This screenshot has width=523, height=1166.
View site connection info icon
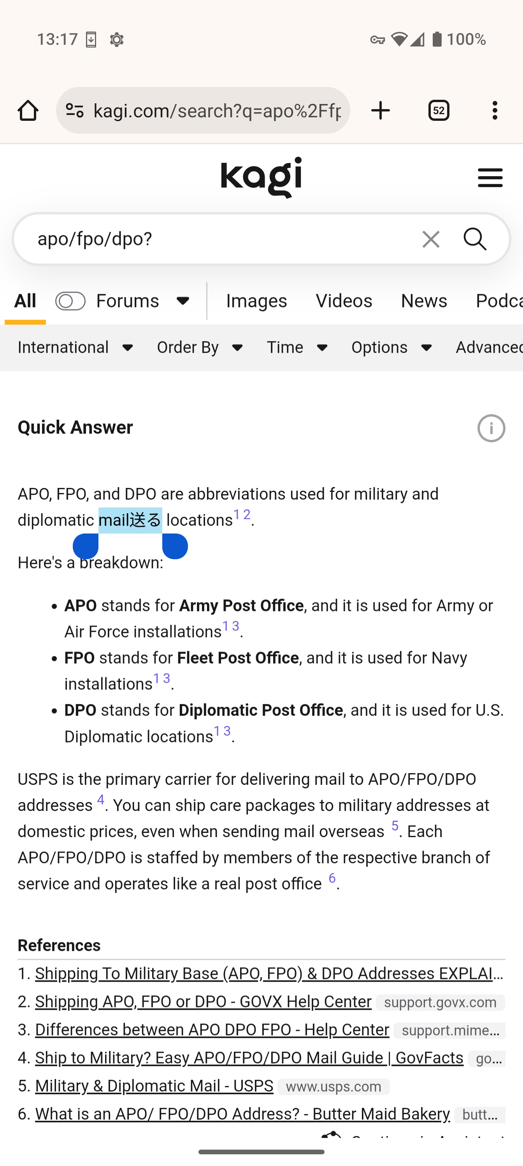coord(75,110)
